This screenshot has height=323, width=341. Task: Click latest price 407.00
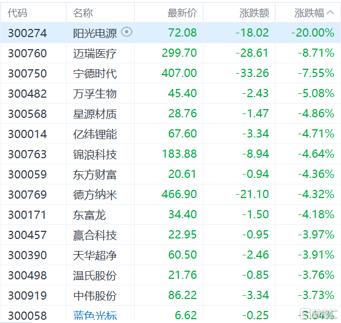[179, 73]
